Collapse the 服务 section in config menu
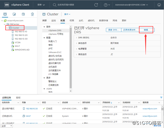Image resolution: width=164 pixels, height=128 pixels. (x=44, y=27)
